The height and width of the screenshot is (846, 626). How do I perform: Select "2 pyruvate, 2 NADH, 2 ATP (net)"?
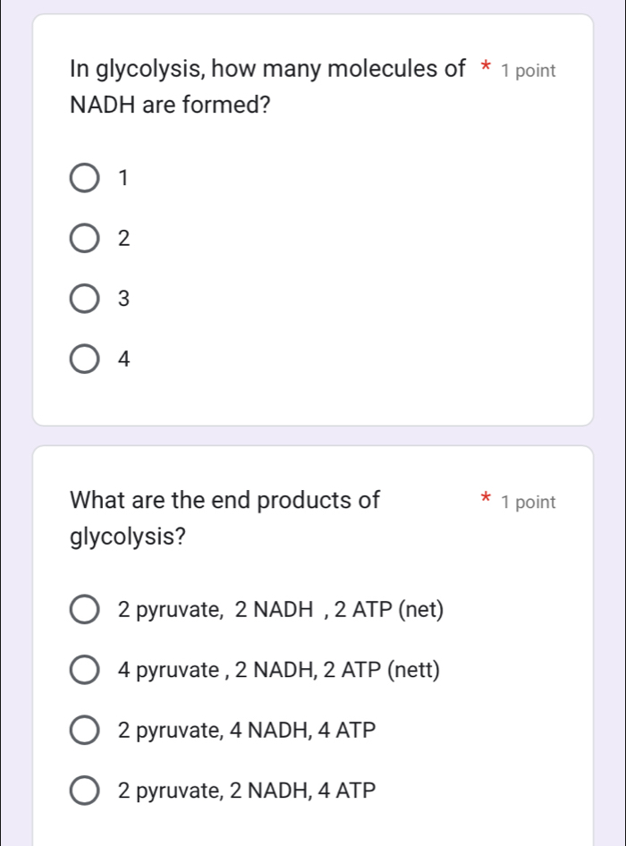pyautogui.click(x=84, y=609)
